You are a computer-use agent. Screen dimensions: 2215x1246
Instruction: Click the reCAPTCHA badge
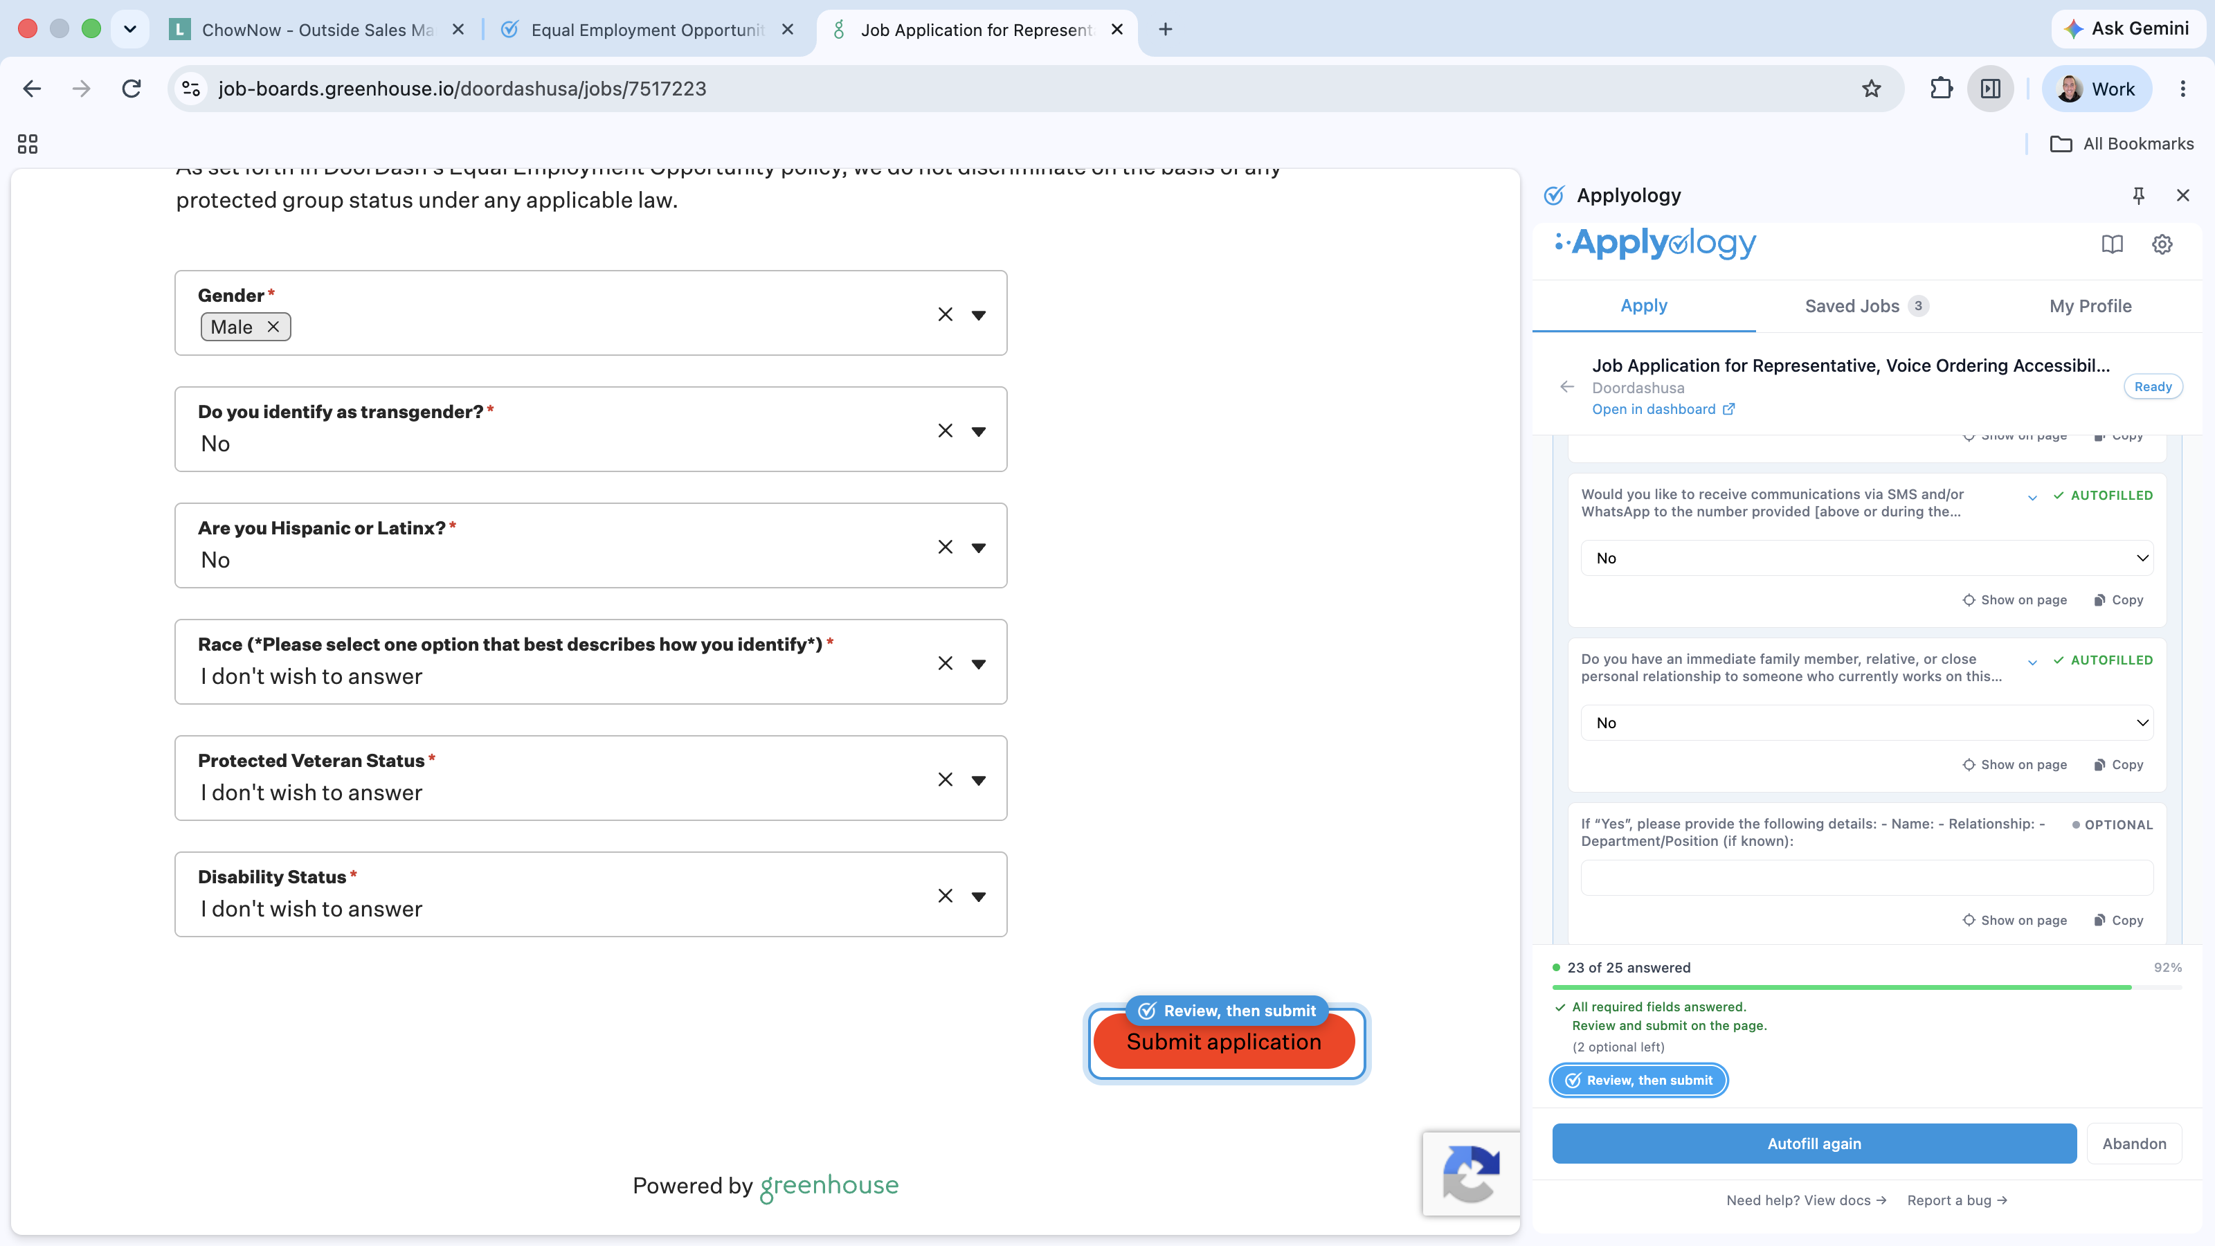(x=1471, y=1173)
